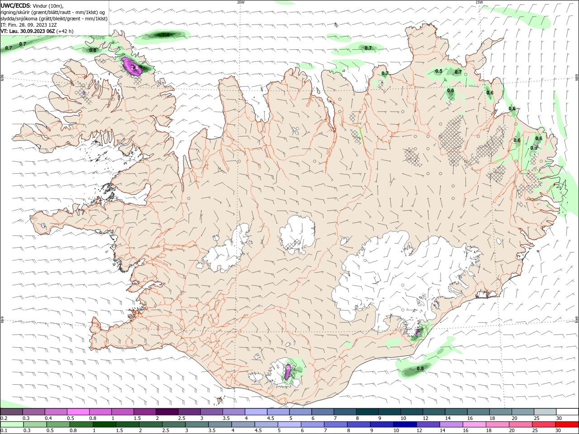Select the dark purple 2 swatch in upper legend row
579x434 pixels.
click(x=166, y=412)
